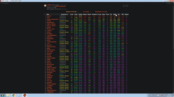Sort table by Уровень column
The height and width of the screenshot is (97, 174).
(94, 14)
